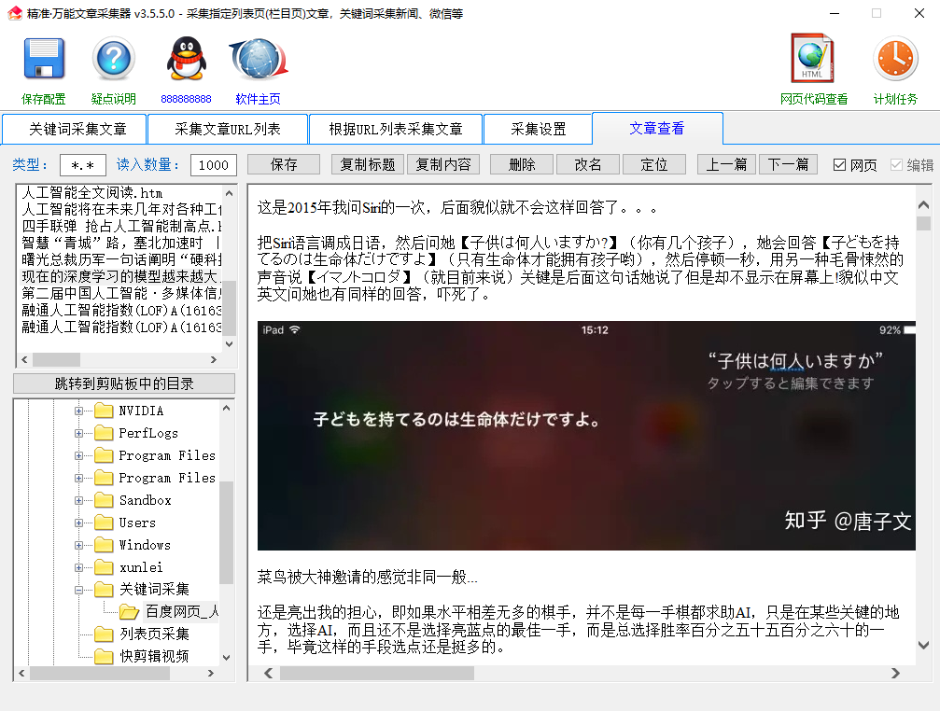Screen dimensions: 940x711
Task: Open the 疑点说明 help icon
Action: click(112, 58)
